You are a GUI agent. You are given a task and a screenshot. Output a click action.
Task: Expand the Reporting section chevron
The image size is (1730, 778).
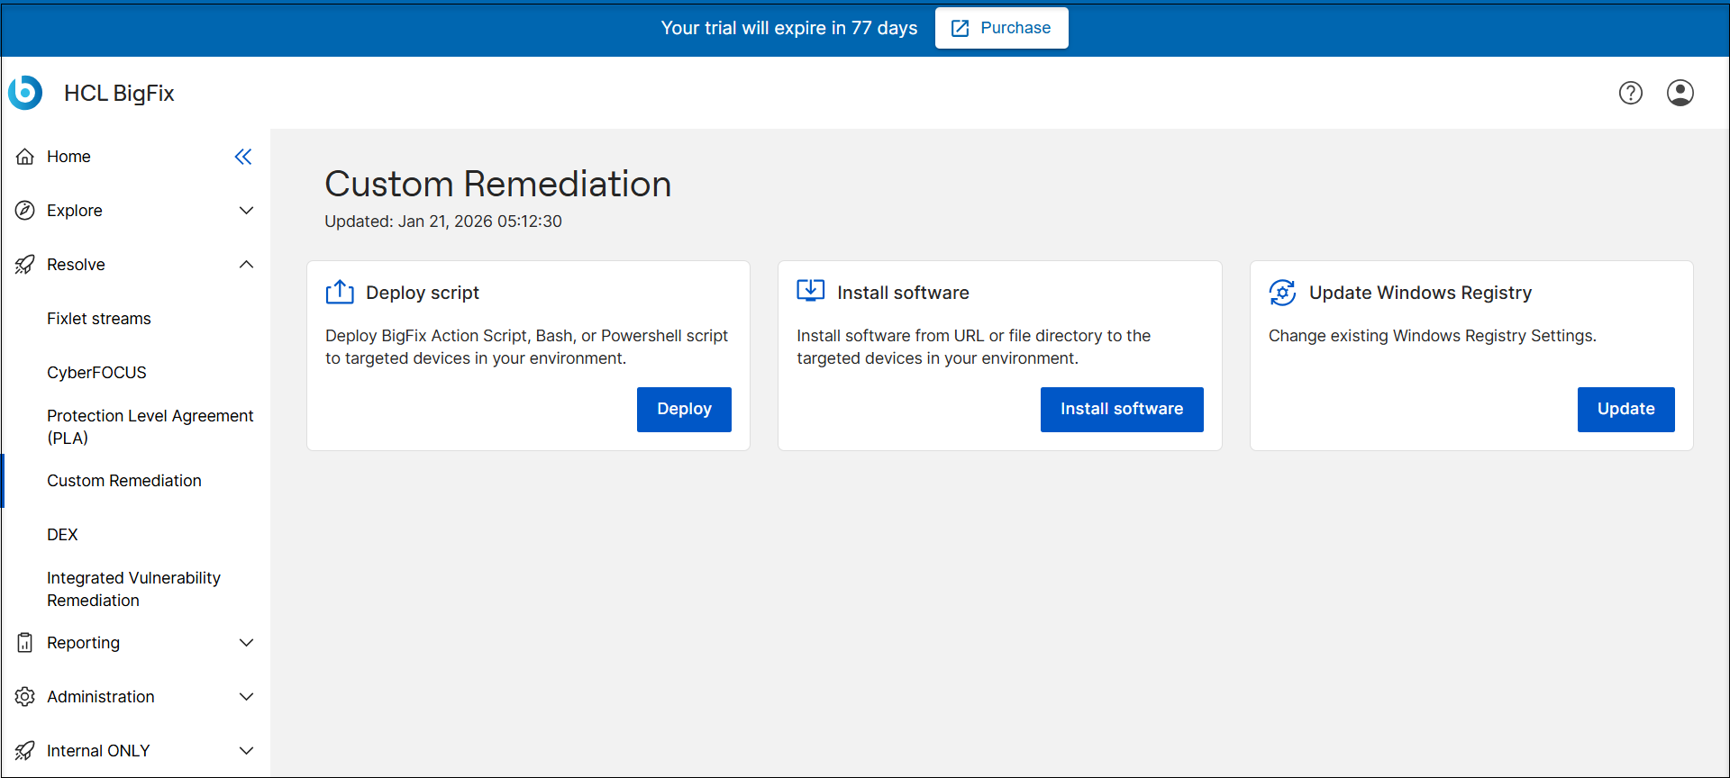(246, 643)
